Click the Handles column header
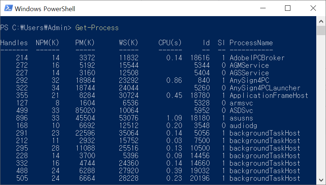326x185 pixels. point(14,43)
